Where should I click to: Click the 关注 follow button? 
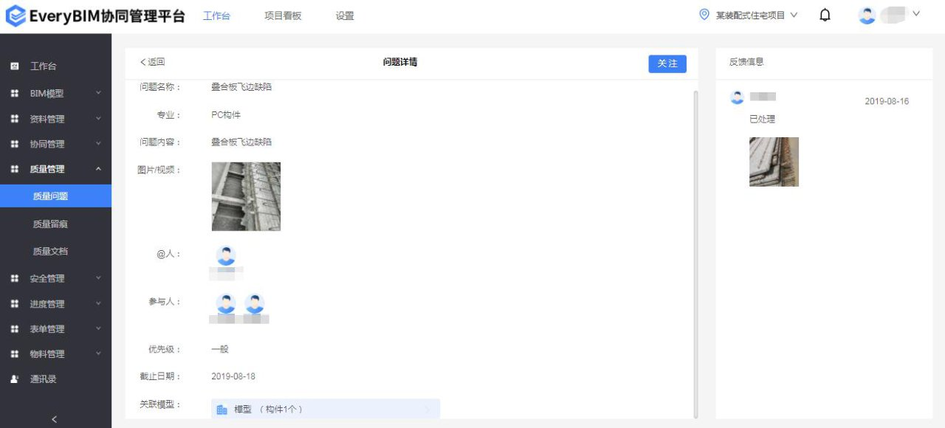tap(667, 63)
